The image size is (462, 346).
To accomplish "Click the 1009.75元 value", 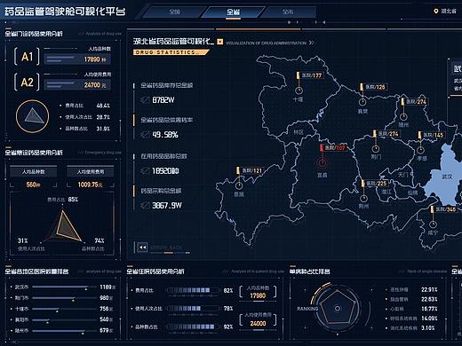I will (x=91, y=185).
